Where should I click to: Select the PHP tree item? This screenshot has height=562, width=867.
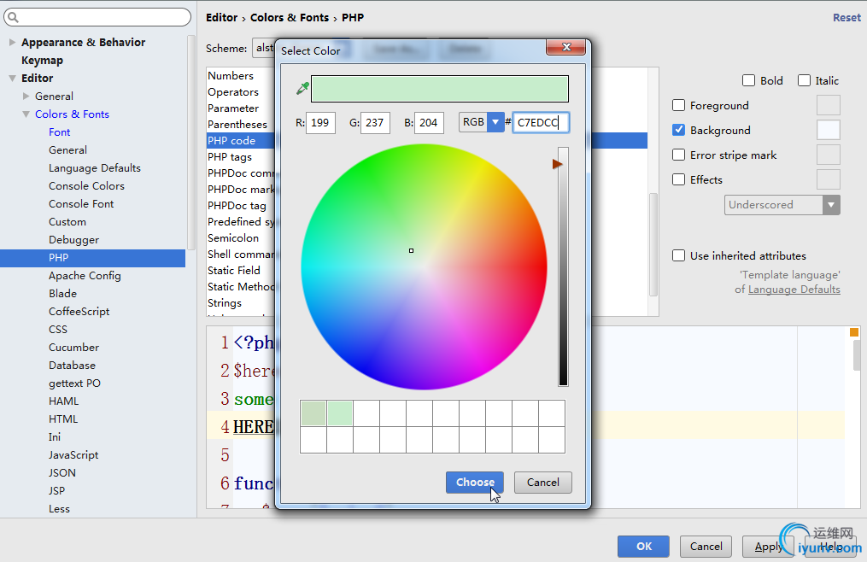point(92,258)
